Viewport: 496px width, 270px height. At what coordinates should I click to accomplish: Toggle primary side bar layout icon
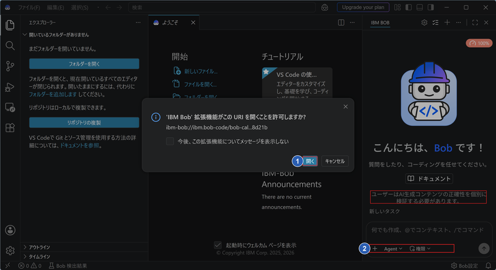409,7
